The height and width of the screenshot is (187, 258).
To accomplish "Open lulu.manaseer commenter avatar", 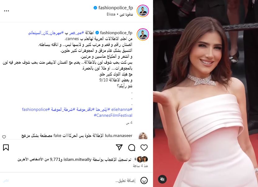I will pyautogui.click(x=143, y=136).
